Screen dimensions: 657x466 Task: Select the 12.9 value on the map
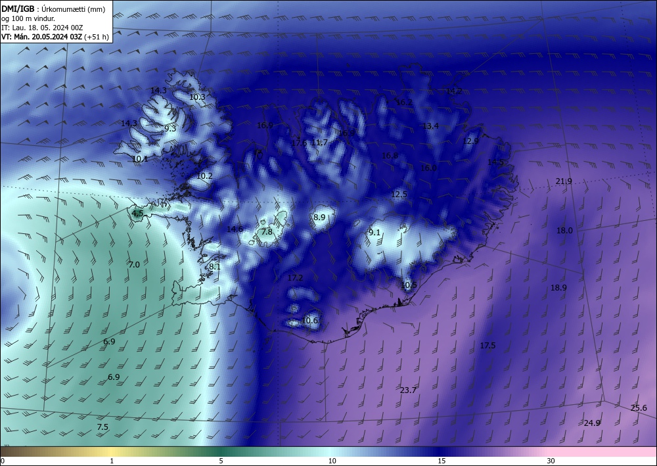[x=470, y=141]
